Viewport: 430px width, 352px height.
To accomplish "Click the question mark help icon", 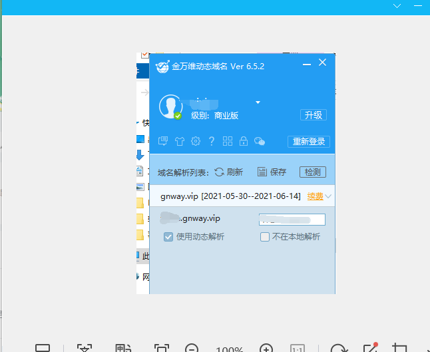I will tap(212, 141).
